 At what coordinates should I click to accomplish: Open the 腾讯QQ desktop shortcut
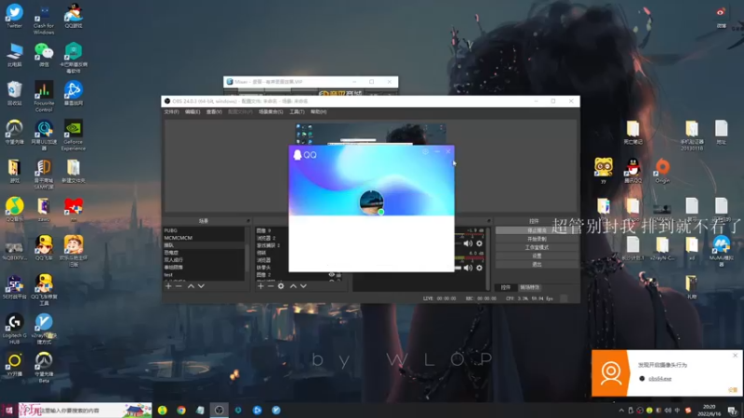click(x=633, y=171)
